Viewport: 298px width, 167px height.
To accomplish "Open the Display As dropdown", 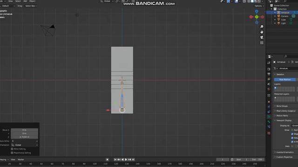I will coord(295,126).
